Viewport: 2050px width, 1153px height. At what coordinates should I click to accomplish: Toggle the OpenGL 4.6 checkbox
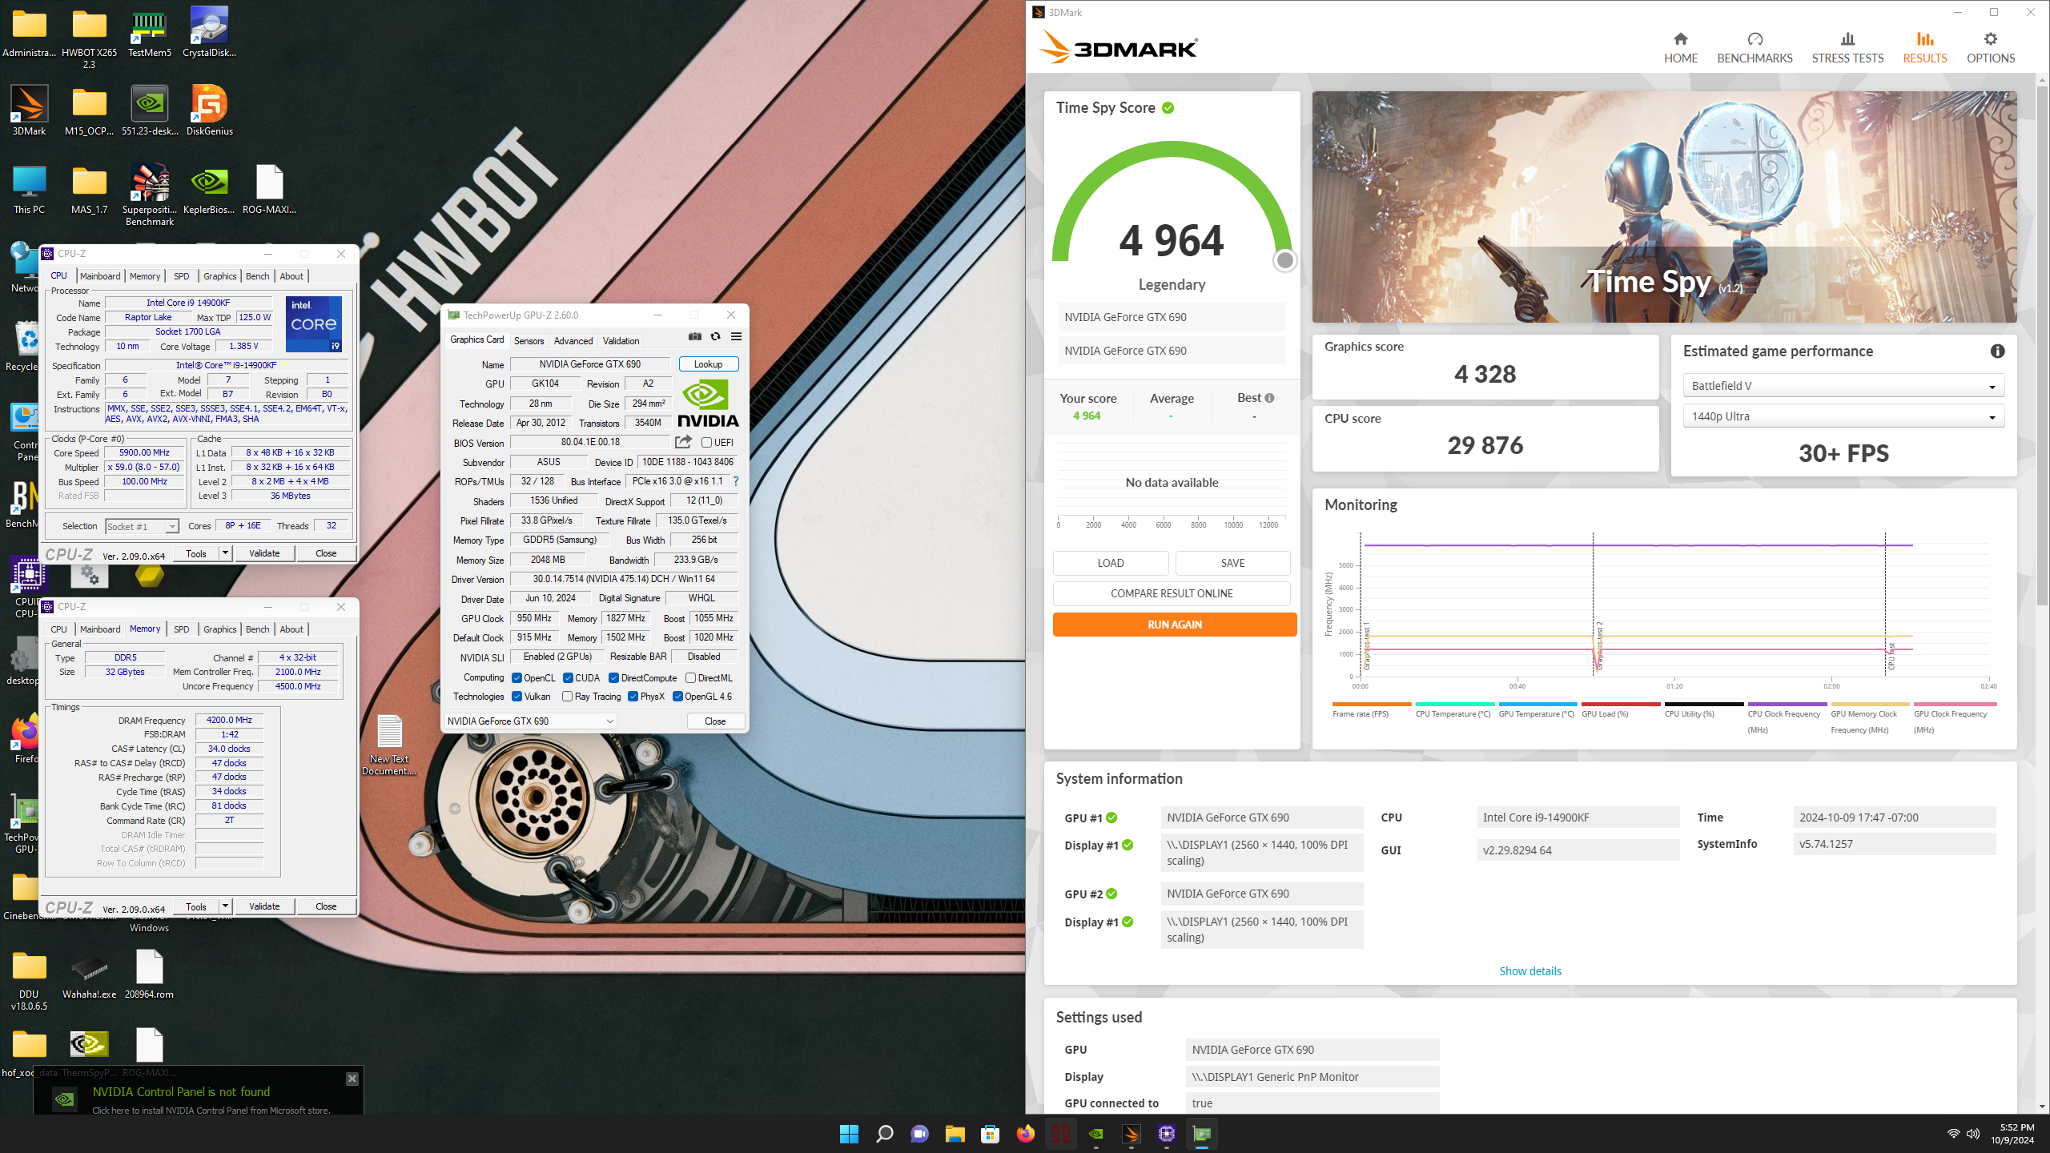677,697
